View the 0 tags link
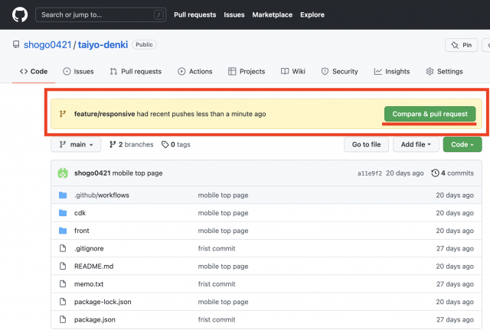The height and width of the screenshot is (333, 490). click(x=176, y=144)
